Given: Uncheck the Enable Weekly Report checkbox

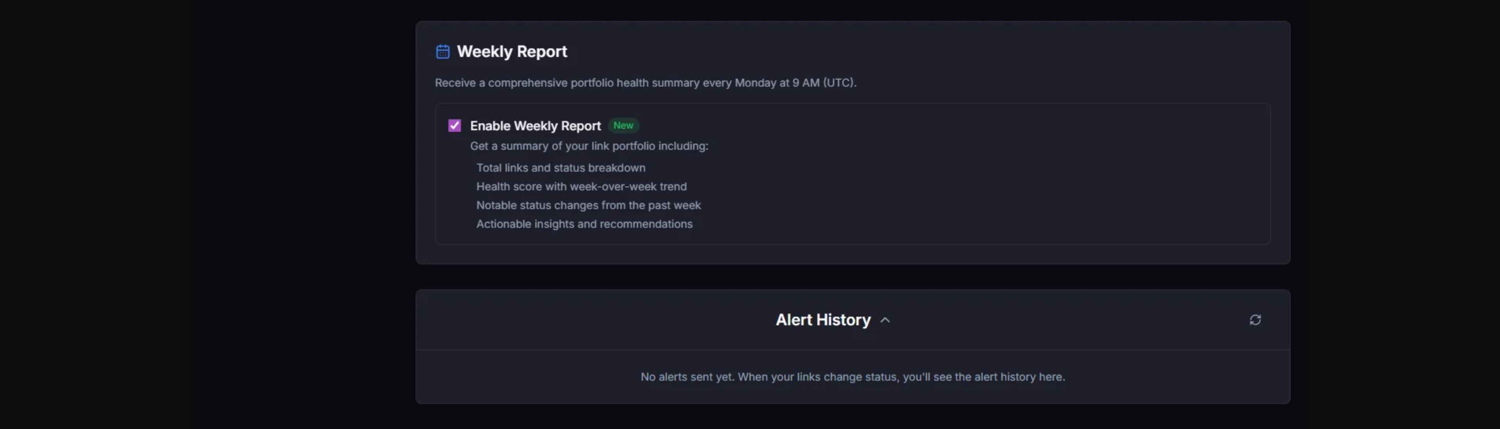Looking at the screenshot, I should coord(454,126).
